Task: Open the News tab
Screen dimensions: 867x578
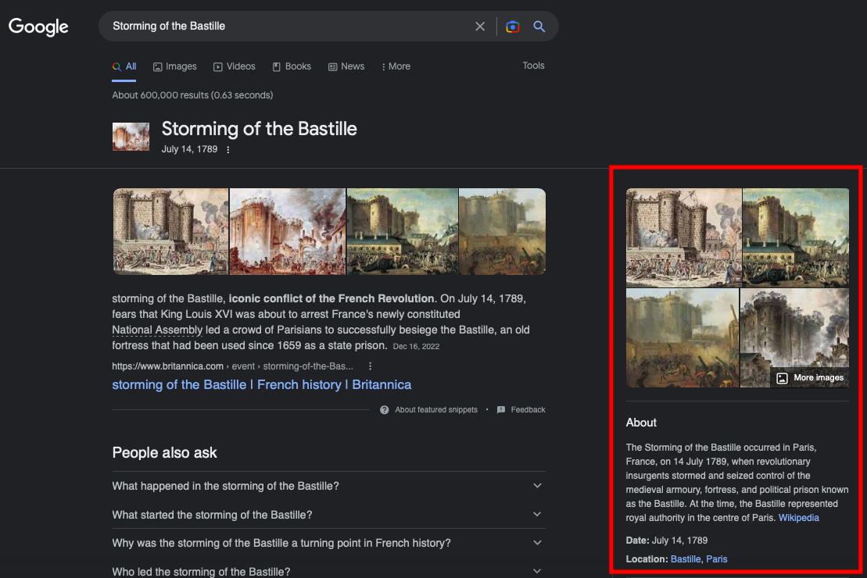Action: coord(346,66)
